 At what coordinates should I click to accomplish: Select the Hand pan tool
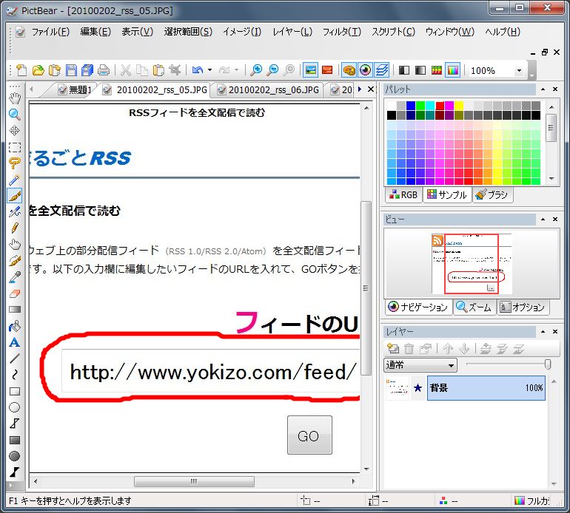point(15,98)
